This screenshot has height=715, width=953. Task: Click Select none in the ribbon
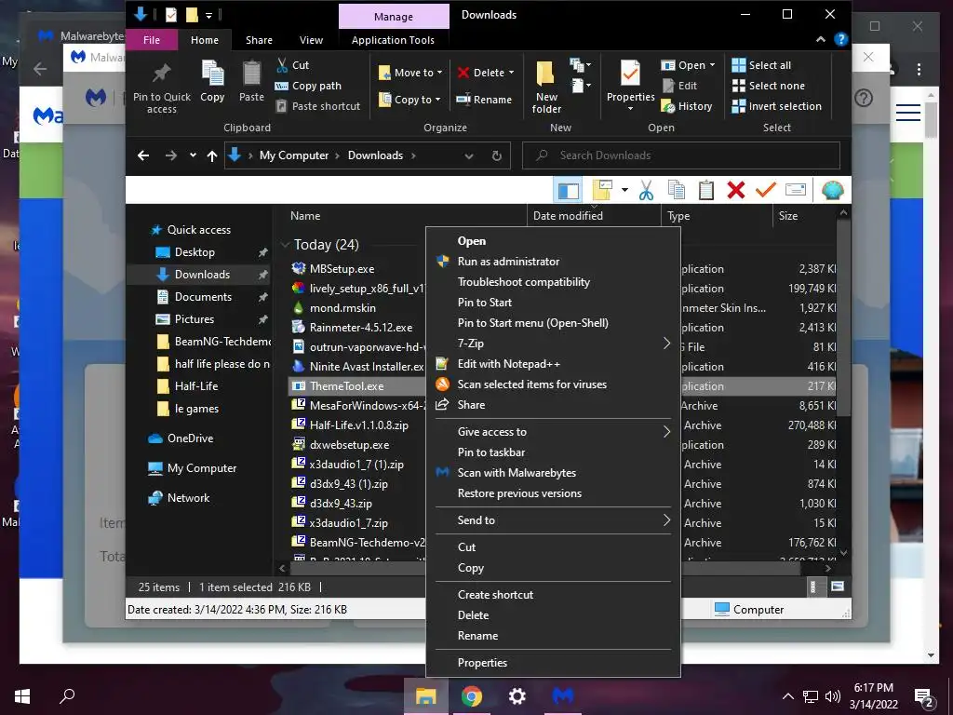pos(768,86)
